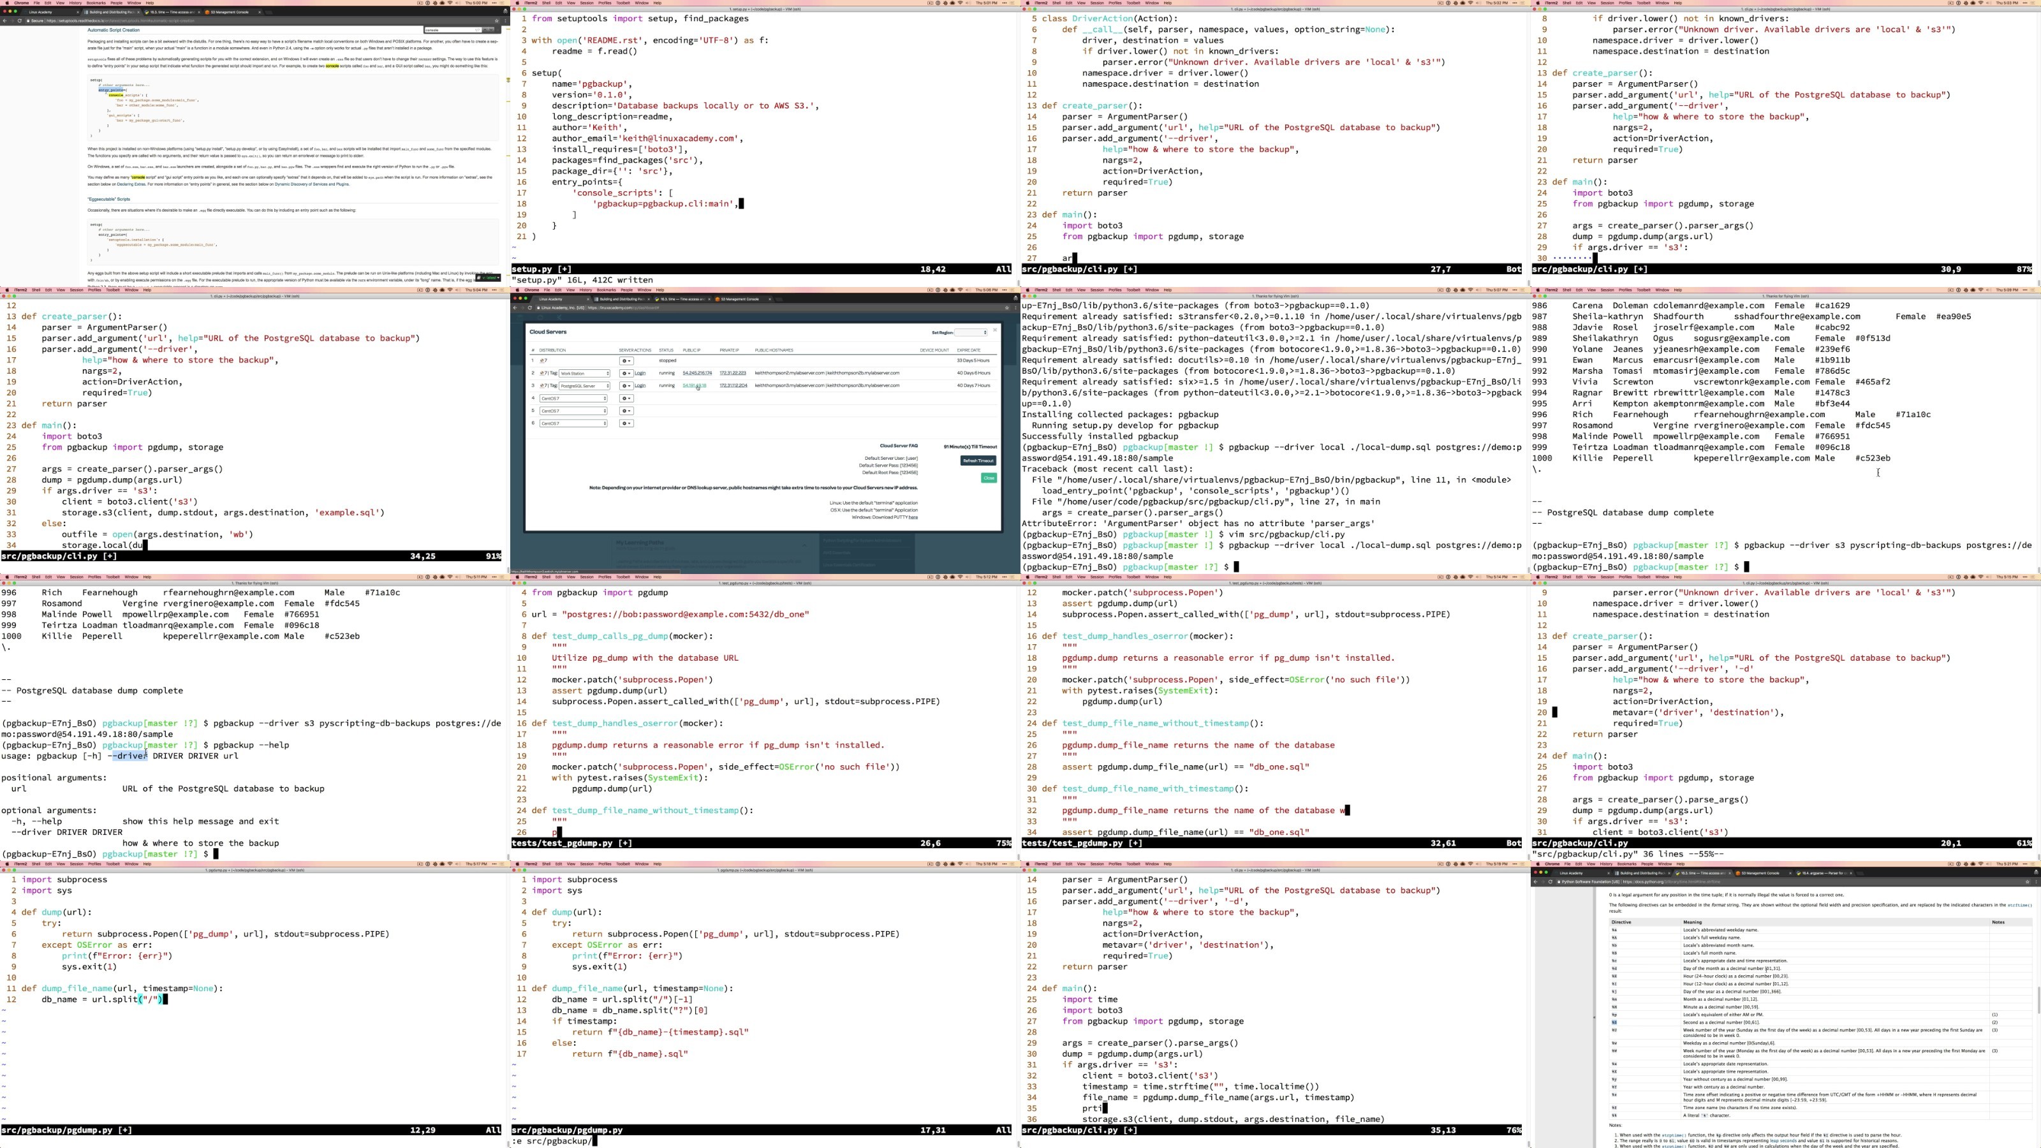
Task: Click the 'Automatic Script Creation' heading
Action: coord(114,30)
